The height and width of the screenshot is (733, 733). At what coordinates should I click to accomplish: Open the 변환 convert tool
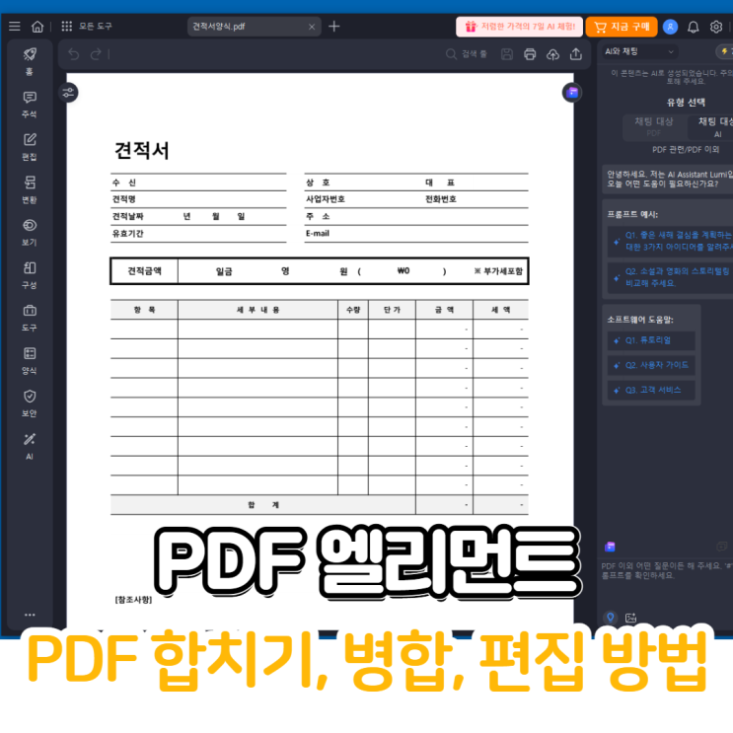(30, 189)
